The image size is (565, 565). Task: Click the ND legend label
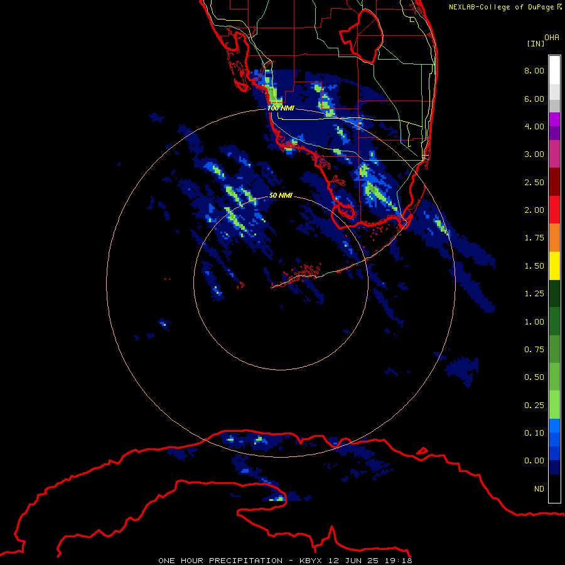(x=539, y=489)
